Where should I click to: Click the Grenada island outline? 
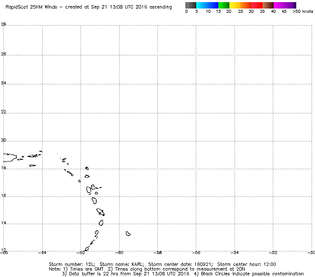click(x=87, y=249)
